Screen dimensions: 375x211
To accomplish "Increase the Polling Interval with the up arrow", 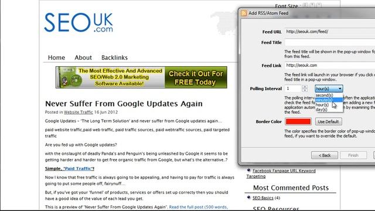I will [x=305, y=87].
